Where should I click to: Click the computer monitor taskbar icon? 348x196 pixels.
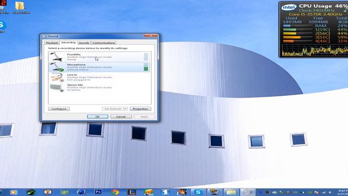click(214, 192)
